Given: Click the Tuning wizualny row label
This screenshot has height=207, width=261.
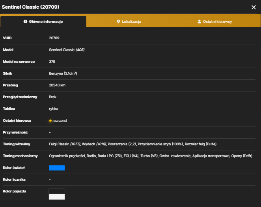Looking at the screenshot, I should (17, 144).
